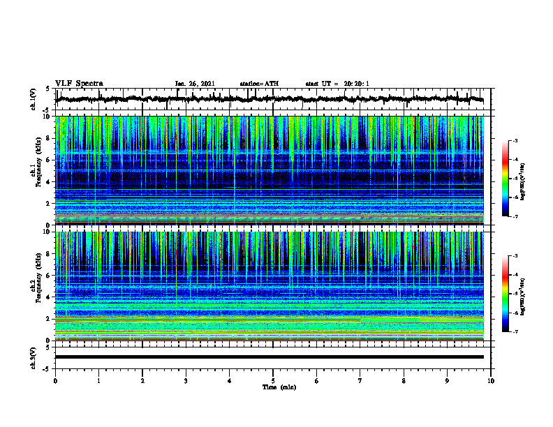
Task: Click the time axis tick label 6
Action: coord(316,381)
